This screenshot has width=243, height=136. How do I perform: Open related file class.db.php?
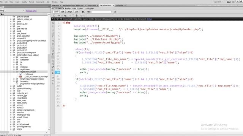[77, 8]
